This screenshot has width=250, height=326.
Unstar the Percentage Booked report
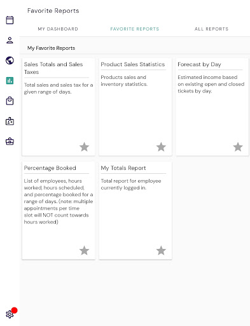pos(84,250)
